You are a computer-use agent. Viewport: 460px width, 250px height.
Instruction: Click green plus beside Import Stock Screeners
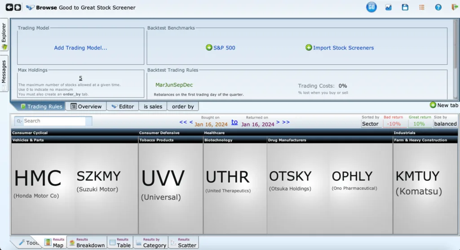309,48
